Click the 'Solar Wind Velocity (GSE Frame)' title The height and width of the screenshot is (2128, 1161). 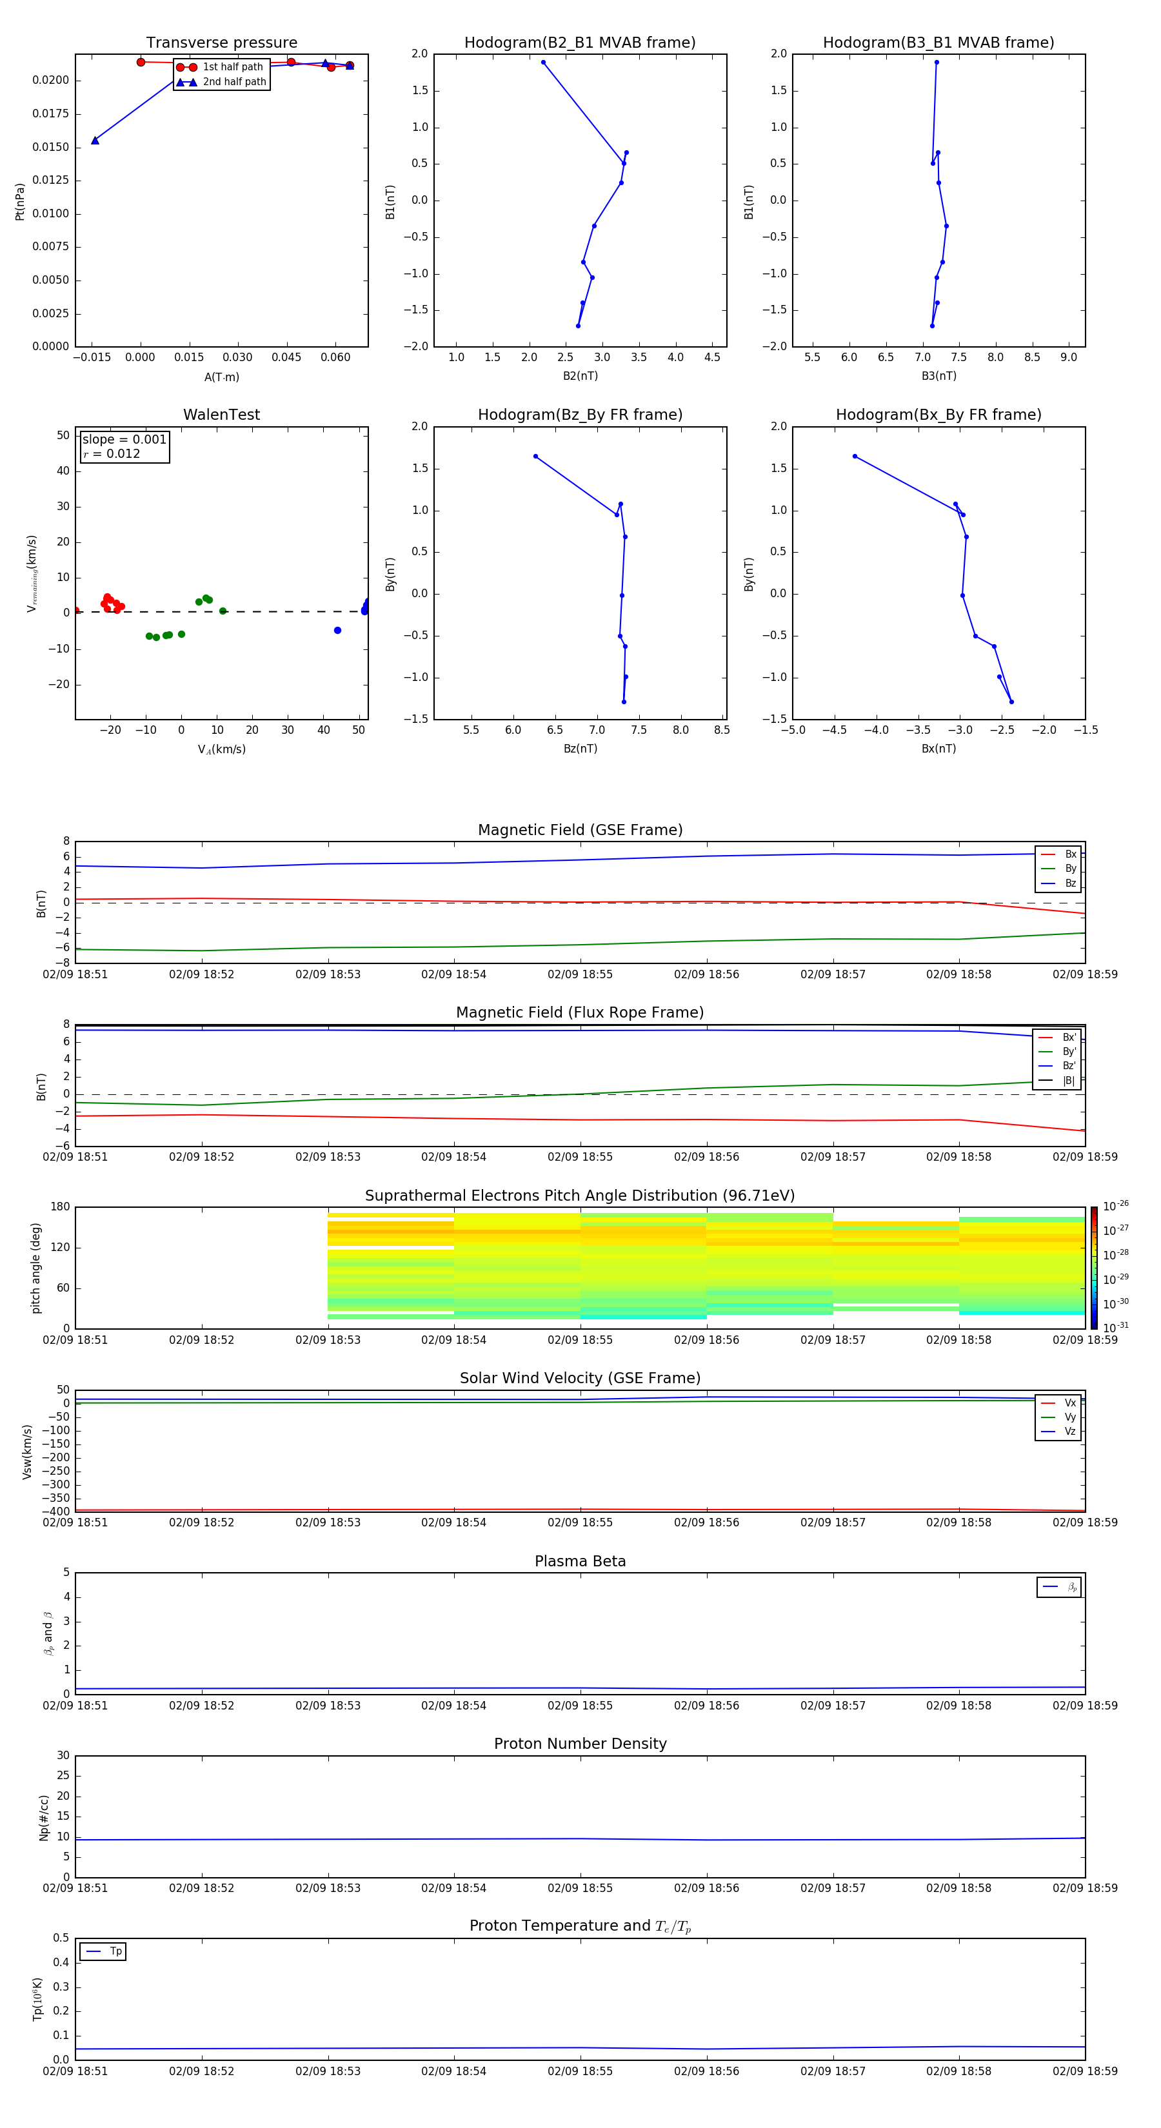click(x=580, y=1379)
